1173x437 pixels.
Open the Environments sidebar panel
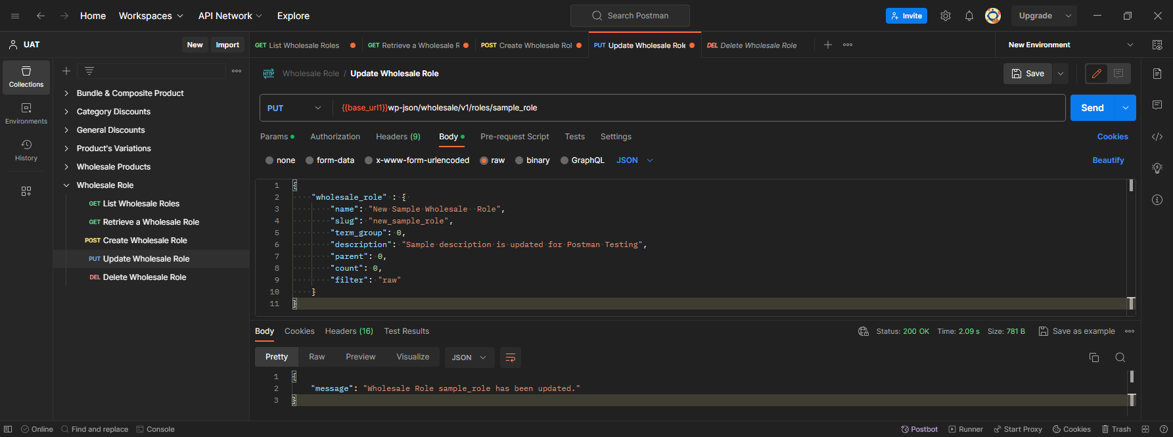pyautogui.click(x=26, y=114)
